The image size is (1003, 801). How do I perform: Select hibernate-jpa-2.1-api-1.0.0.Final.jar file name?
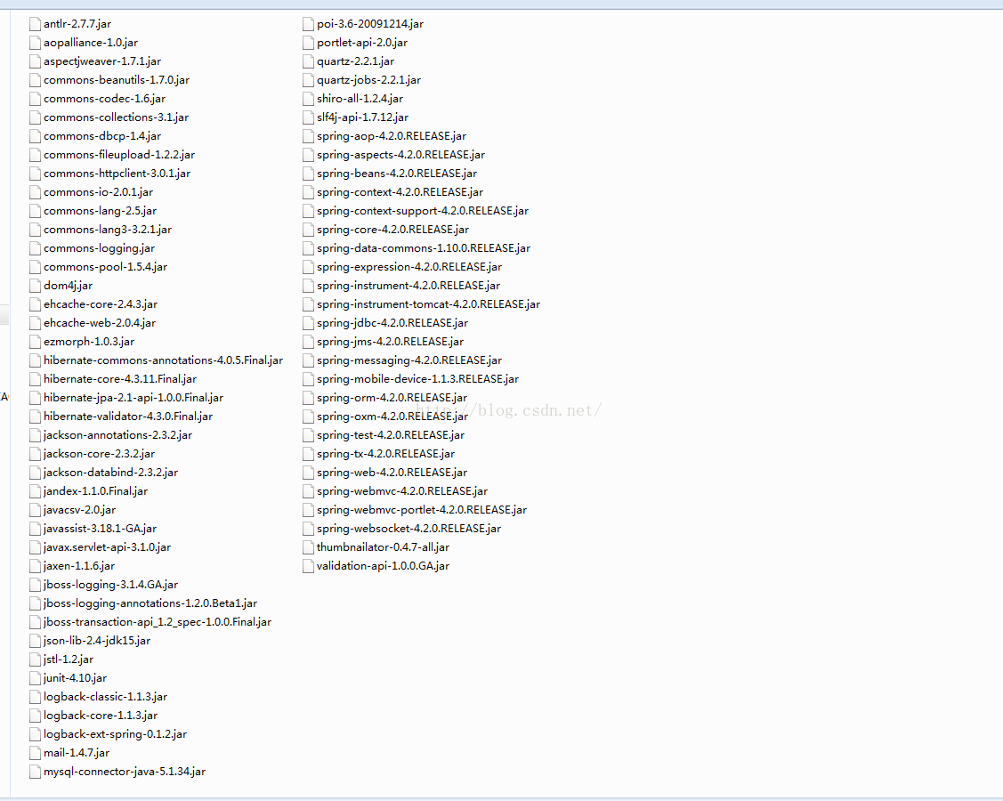point(133,398)
